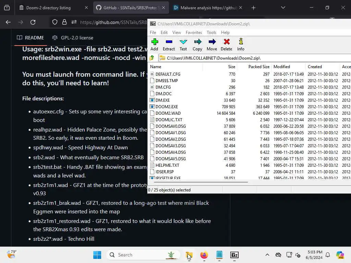Click the 7-Zip path address field
Image resolution: width=351 pixels, height=263 pixels.
pos(255,58)
